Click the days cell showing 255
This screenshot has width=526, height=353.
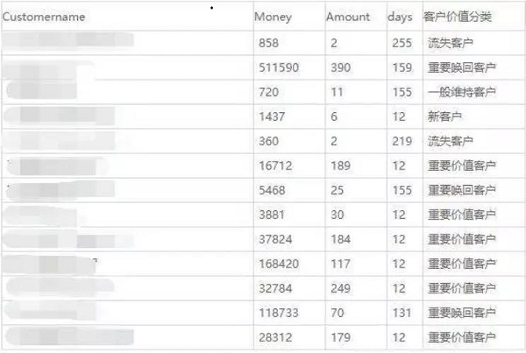point(400,43)
